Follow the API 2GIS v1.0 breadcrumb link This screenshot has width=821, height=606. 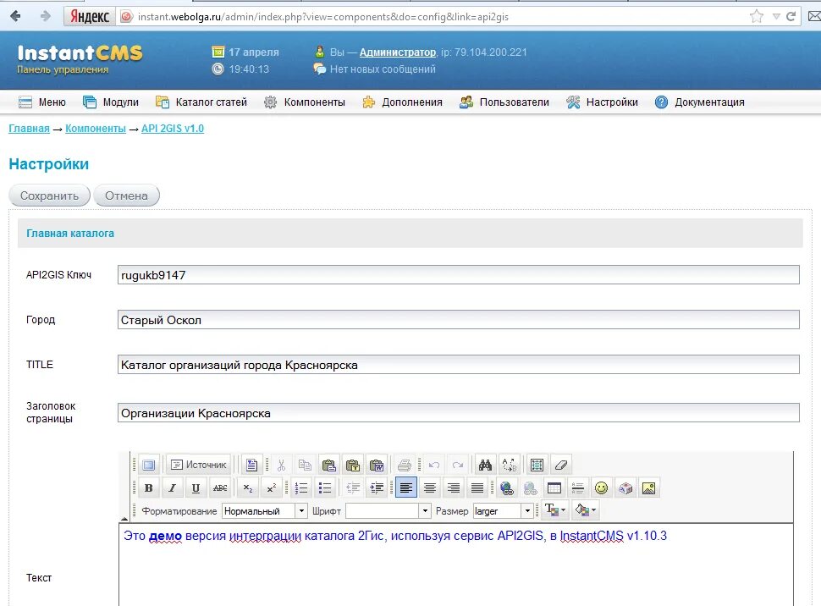pos(173,129)
